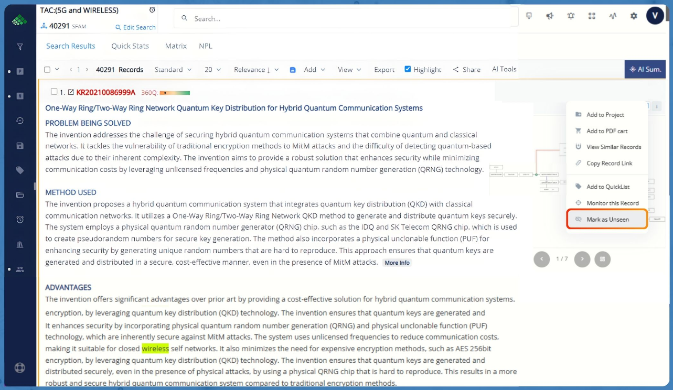
Task: Expand the 20 results-per-page dropdown
Action: (212, 70)
